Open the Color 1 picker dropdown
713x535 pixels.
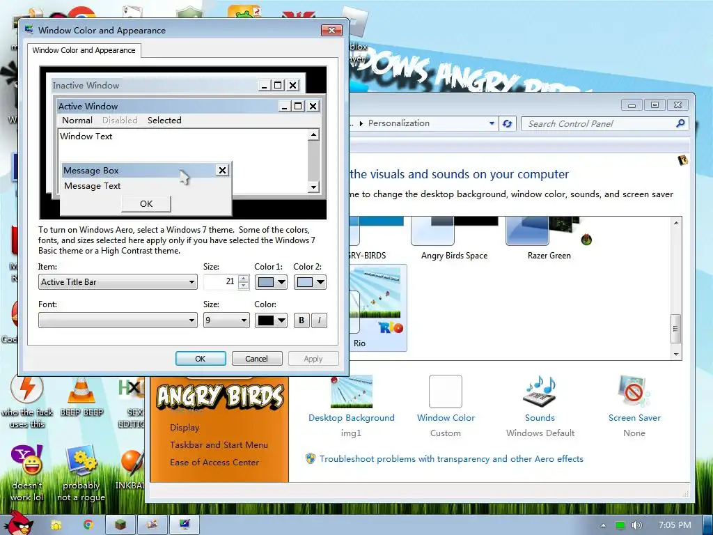point(271,282)
